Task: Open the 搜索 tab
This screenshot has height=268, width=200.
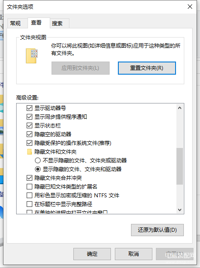Action: 57,23
